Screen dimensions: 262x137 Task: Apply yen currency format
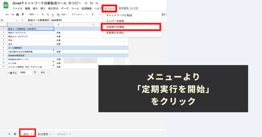pyautogui.click(x=43, y=14)
